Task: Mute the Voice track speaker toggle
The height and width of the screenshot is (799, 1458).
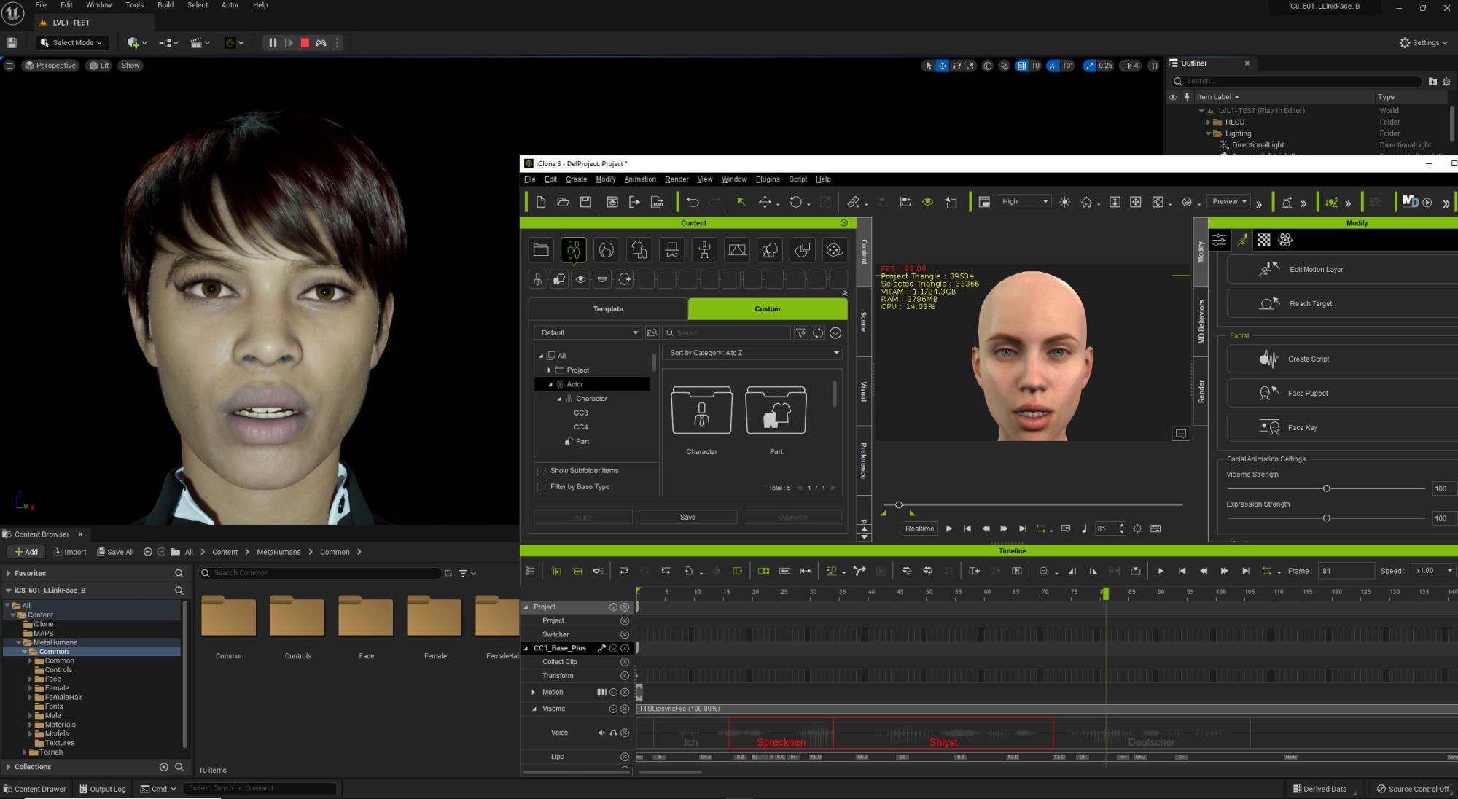Action: tap(601, 733)
